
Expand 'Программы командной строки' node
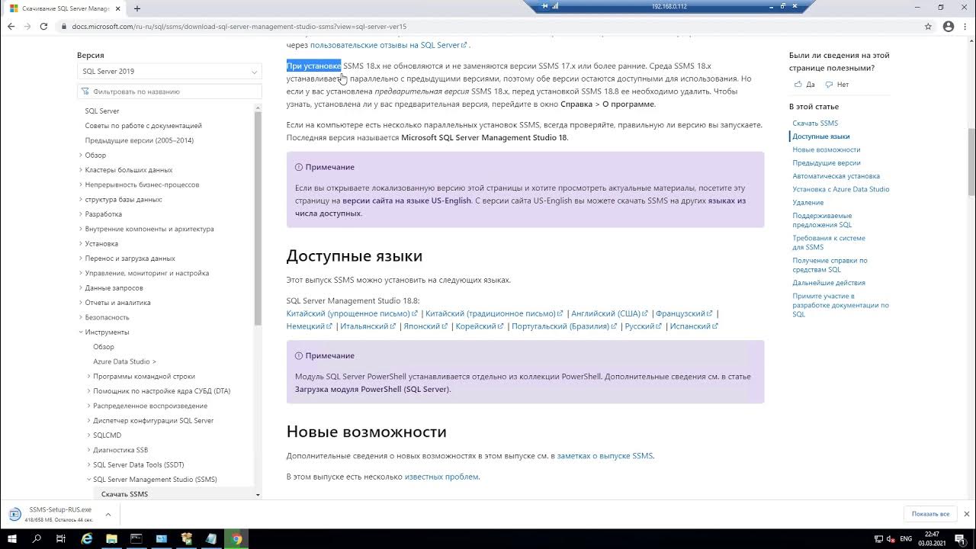88,377
